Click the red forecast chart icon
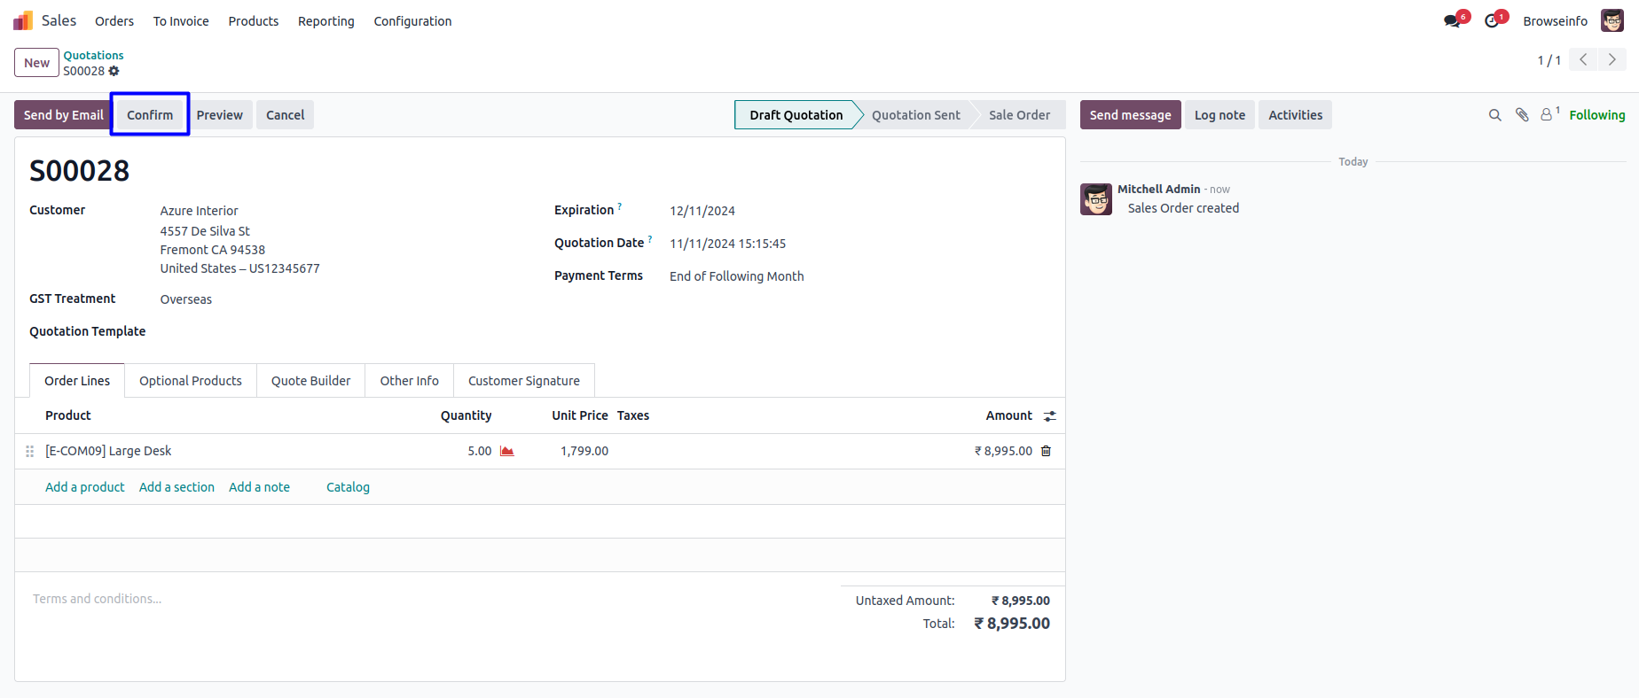The image size is (1639, 698). (507, 451)
